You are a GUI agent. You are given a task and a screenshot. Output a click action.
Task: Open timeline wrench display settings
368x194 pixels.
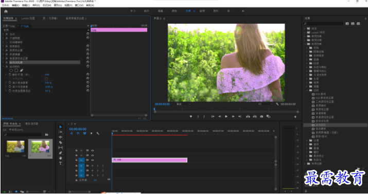98,133
